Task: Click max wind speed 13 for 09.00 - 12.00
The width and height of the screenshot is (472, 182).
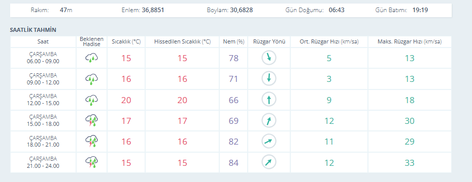Action: pyautogui.click(x=410, y=79)
